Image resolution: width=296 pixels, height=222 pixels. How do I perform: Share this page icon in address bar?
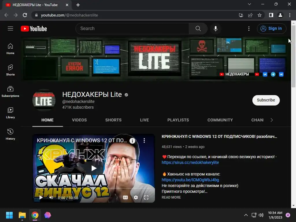(x=250, y=15)
